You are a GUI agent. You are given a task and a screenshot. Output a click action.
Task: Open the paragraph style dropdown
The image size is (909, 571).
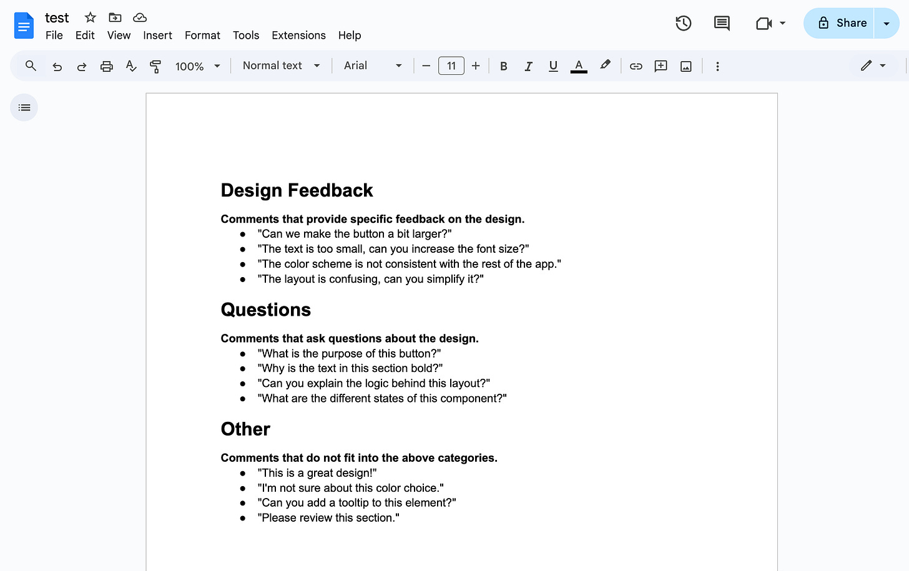click(280, 66)
